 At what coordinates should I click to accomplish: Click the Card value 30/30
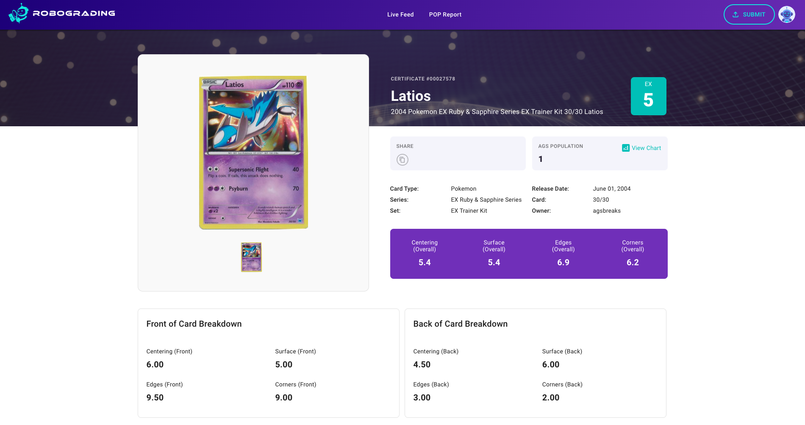coord(601,200)
